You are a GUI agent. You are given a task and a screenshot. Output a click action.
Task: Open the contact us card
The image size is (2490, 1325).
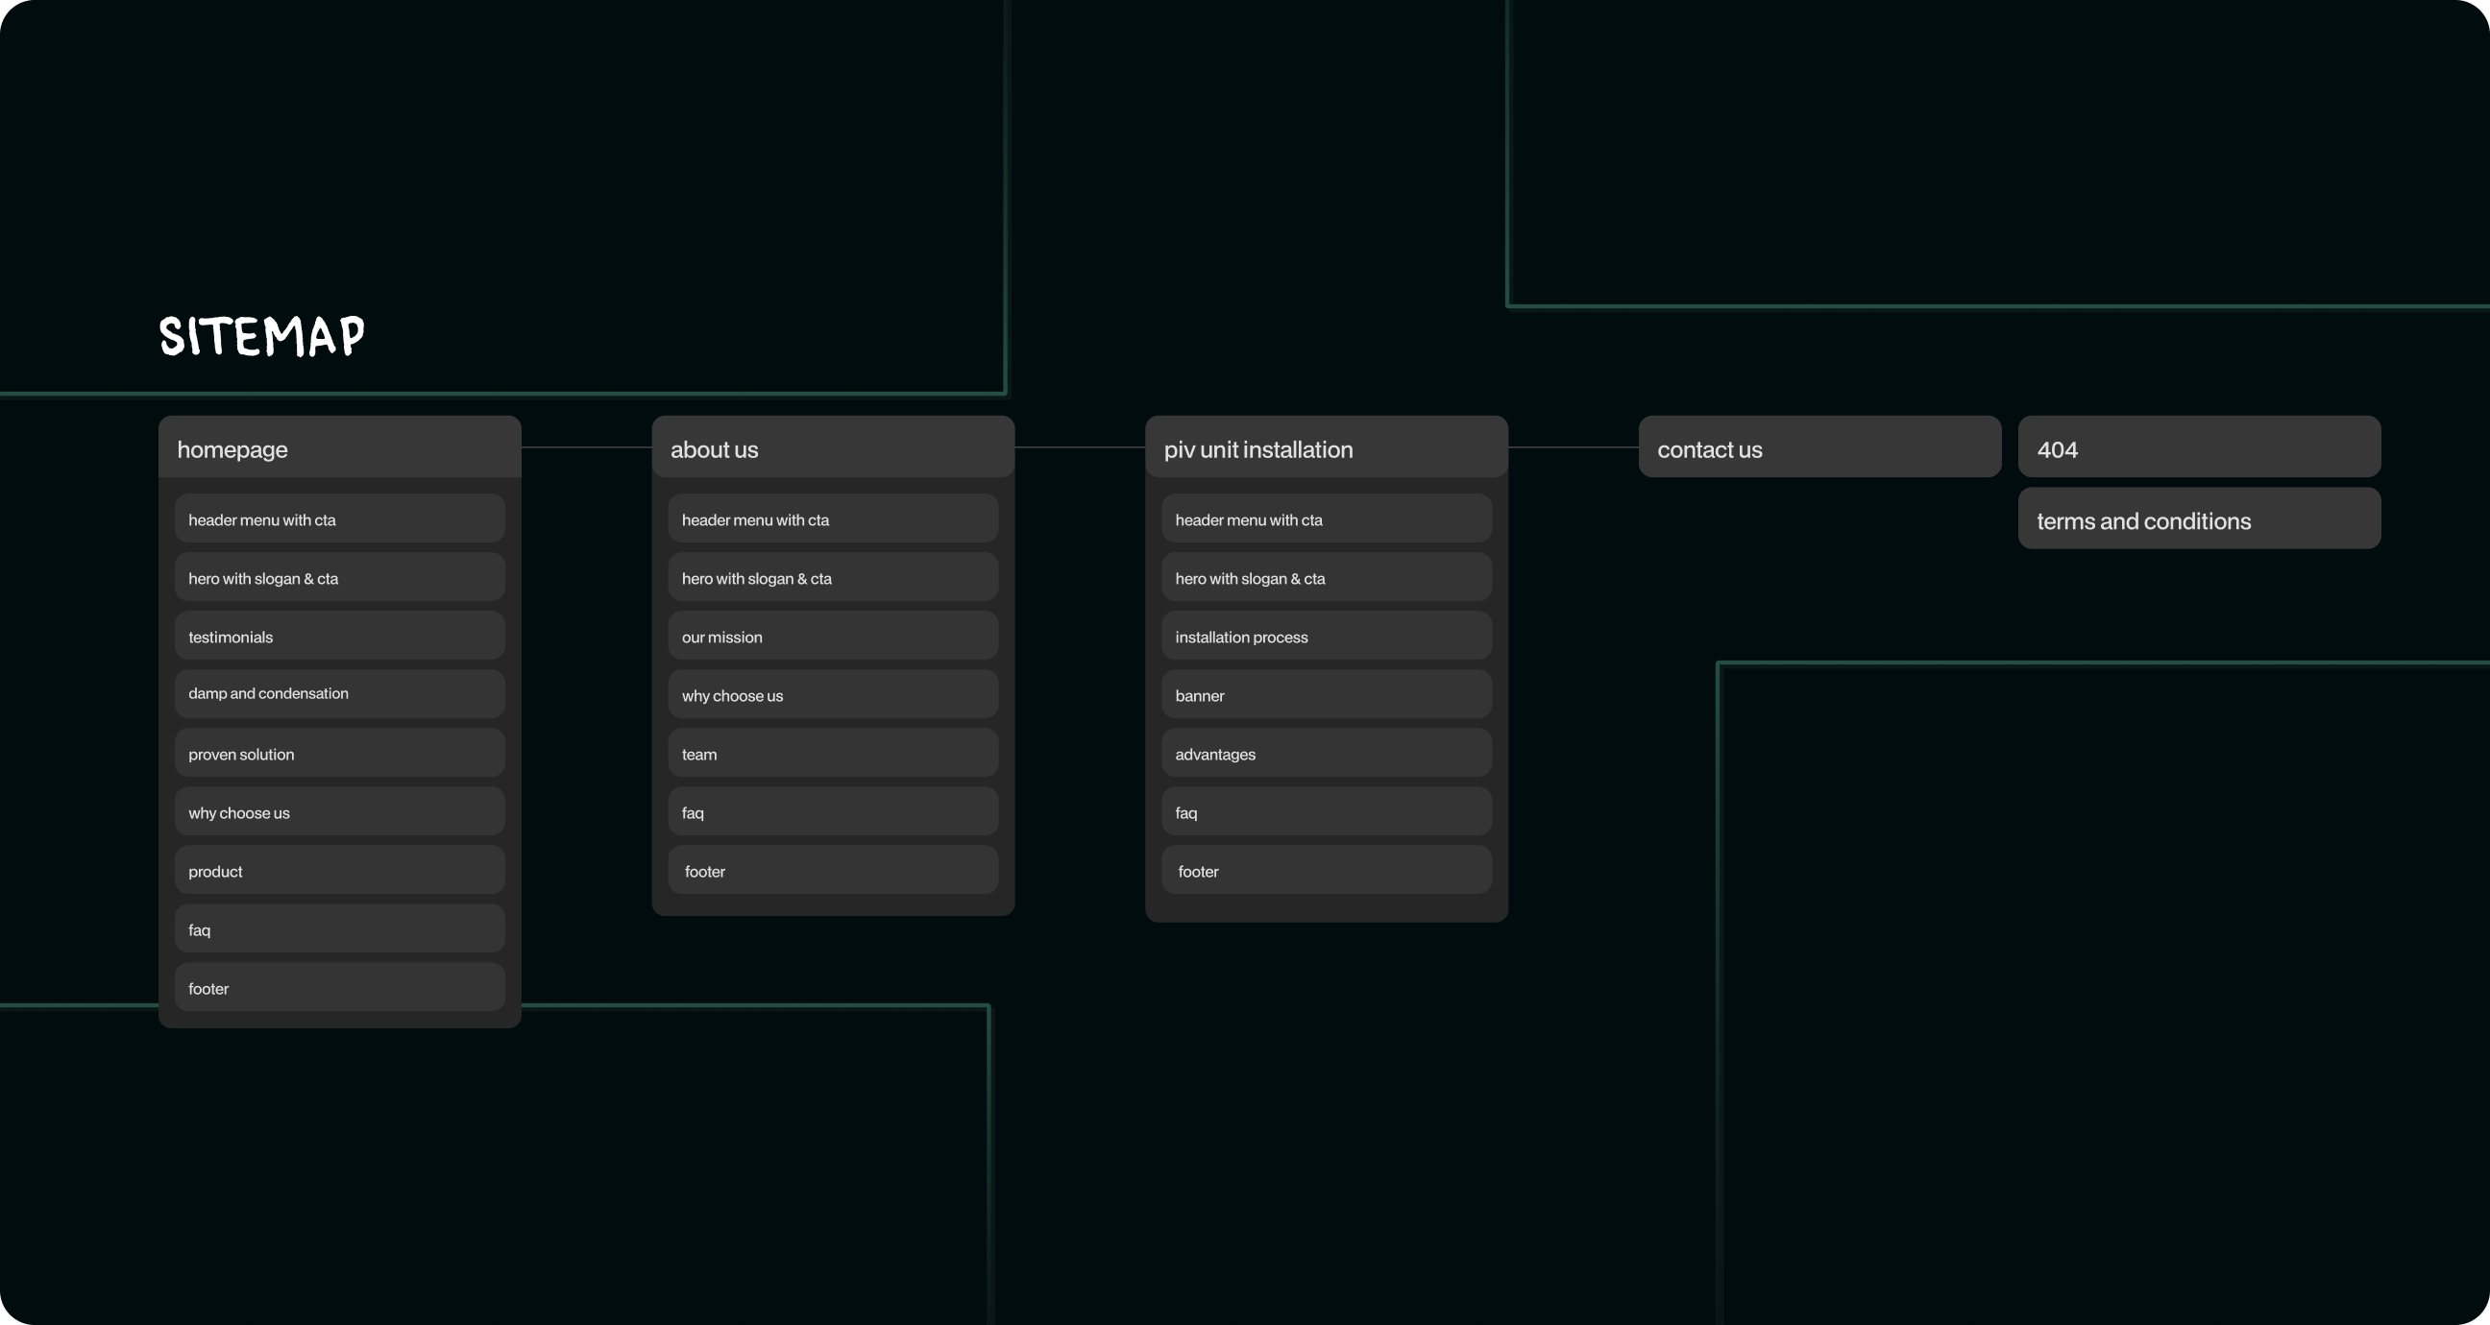pyautogui.click(x=1819, y=447)
